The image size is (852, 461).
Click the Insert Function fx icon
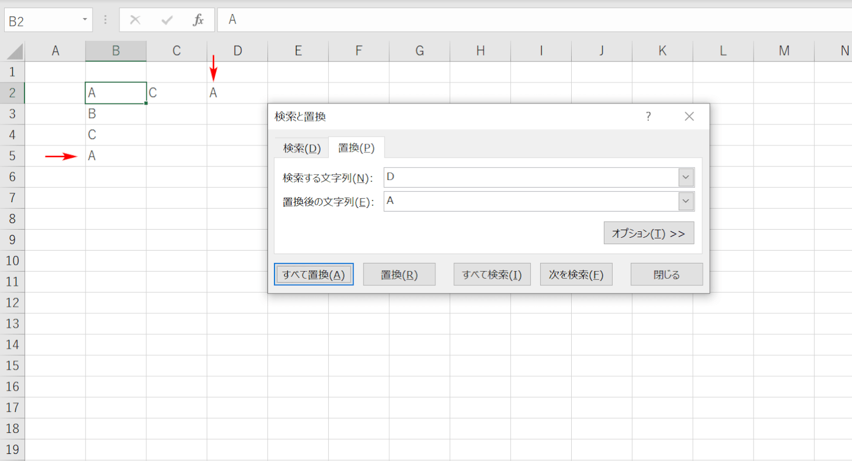tap(198, 20)
